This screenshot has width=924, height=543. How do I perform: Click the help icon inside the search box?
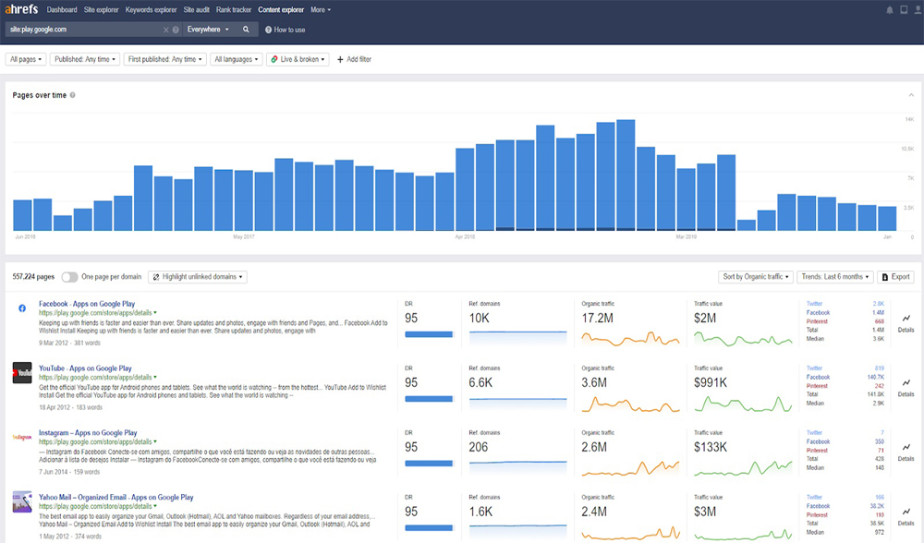tap(176, 30)
